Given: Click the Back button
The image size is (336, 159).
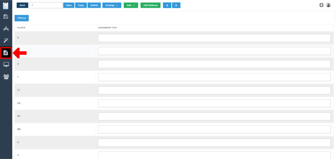Looking at the screenshot, I should click(22, 5).
